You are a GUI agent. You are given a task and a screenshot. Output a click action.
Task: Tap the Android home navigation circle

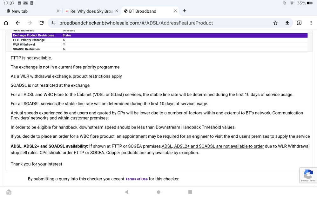tap(158, 192)
